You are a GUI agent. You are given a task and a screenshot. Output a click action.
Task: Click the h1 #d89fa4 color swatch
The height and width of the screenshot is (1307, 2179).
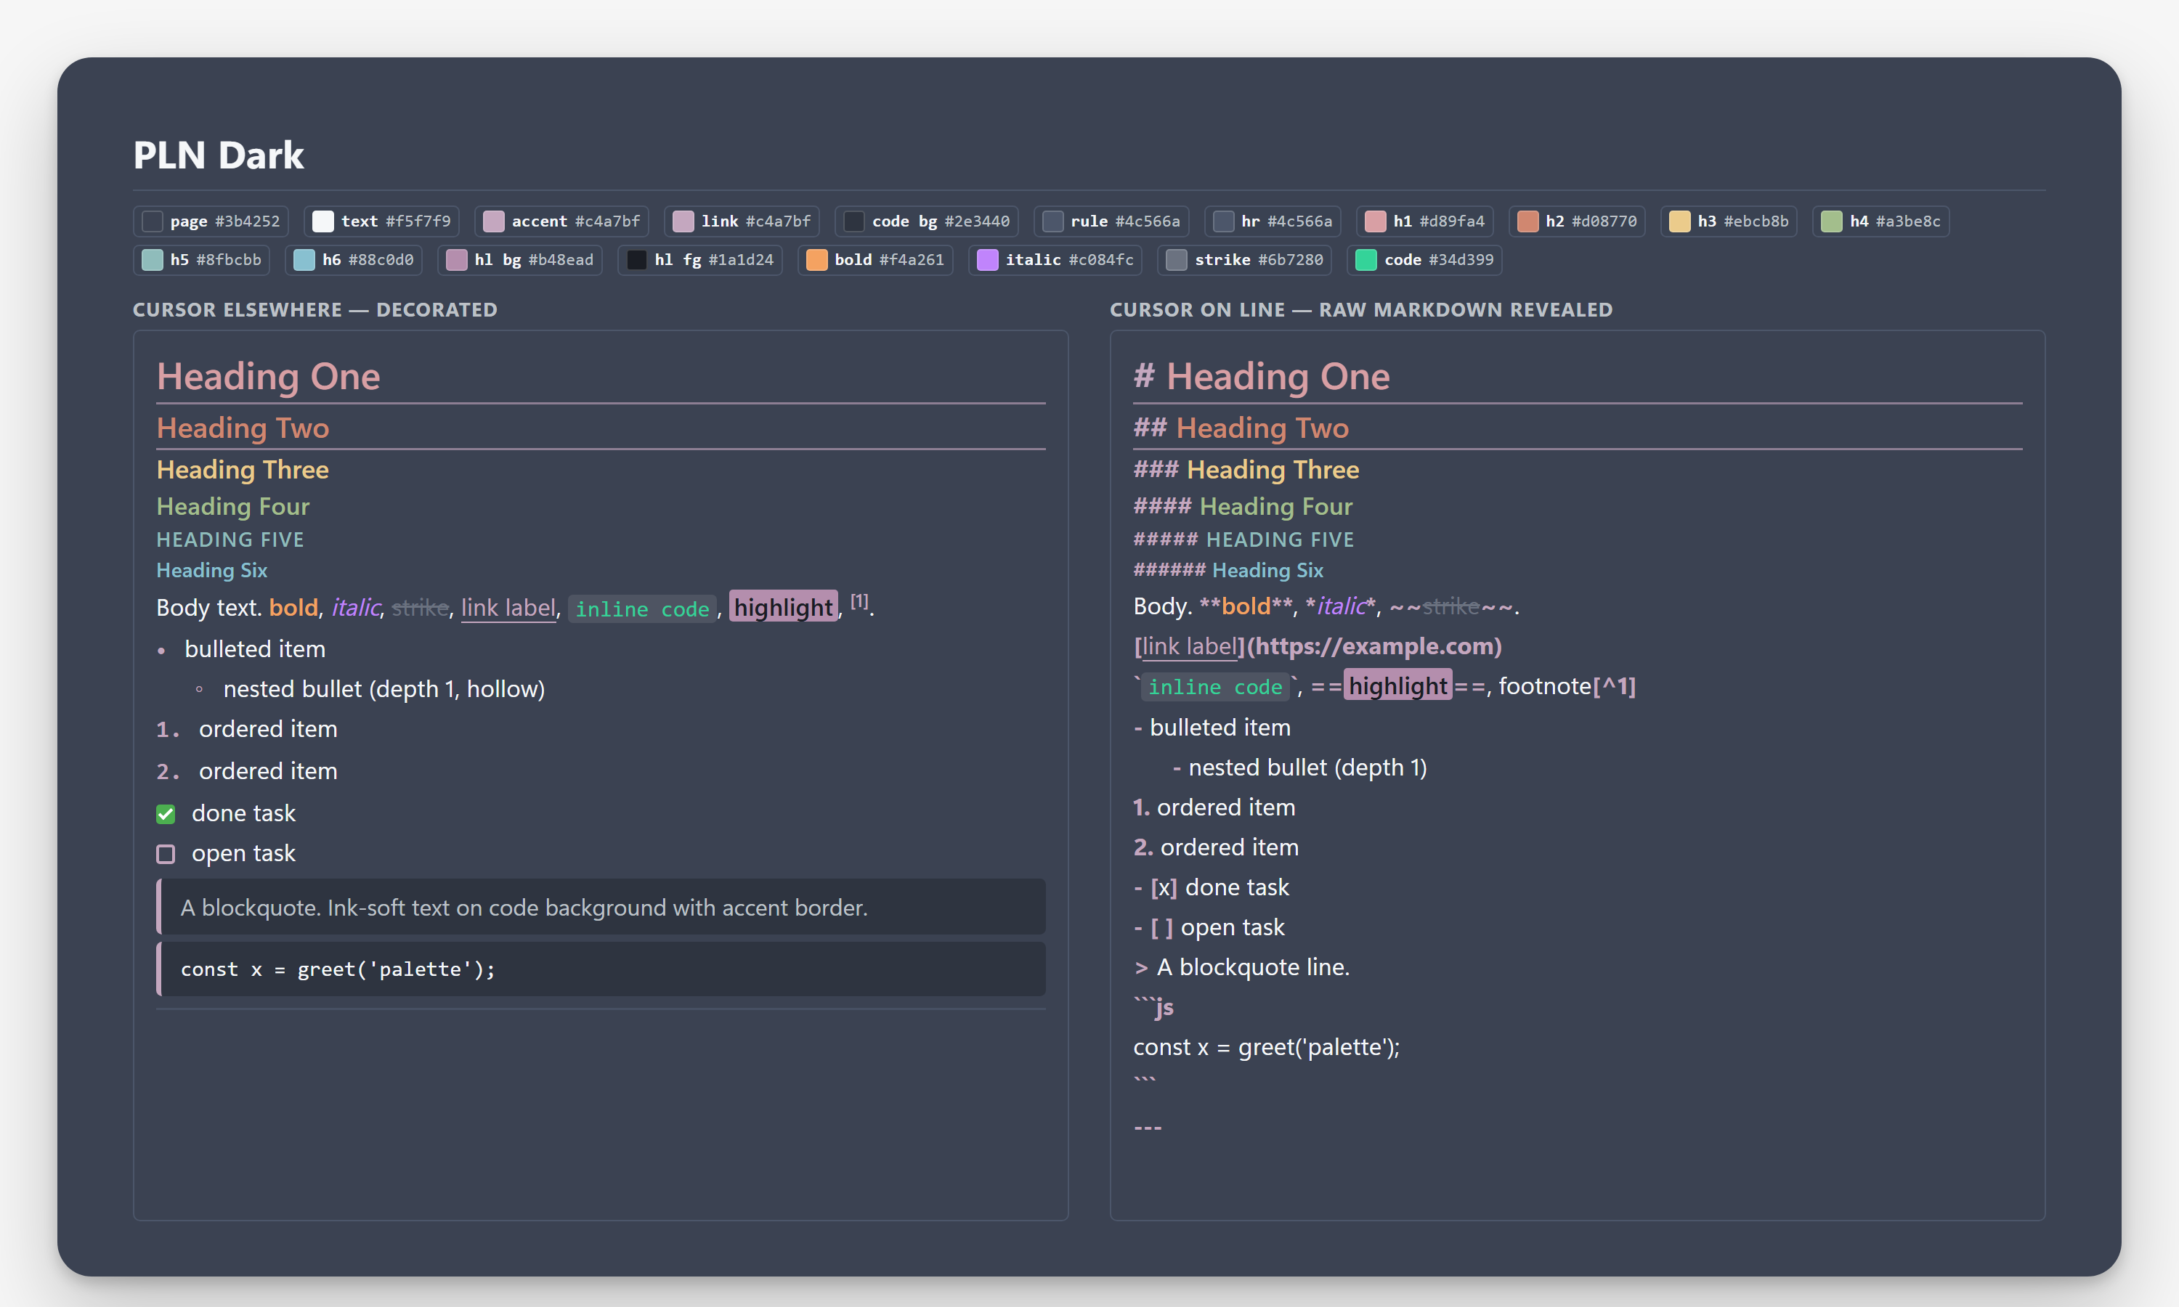coord(1375,221)
